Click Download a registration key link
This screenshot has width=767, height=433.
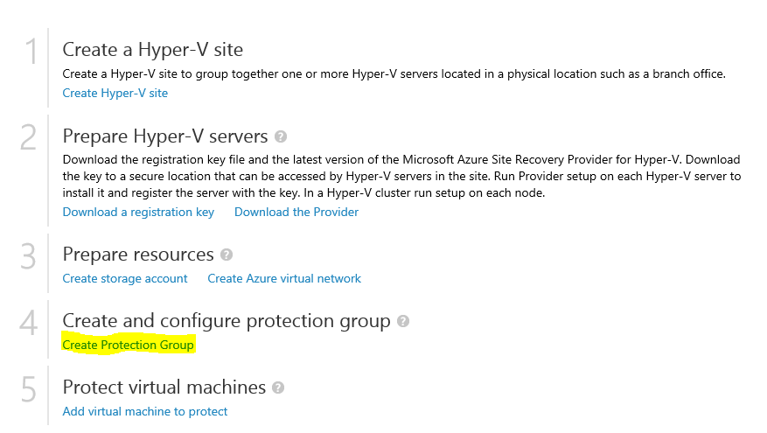[x=138, y=212]
